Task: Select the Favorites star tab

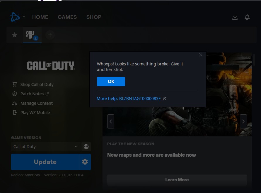Action: [x=15, y=35]
